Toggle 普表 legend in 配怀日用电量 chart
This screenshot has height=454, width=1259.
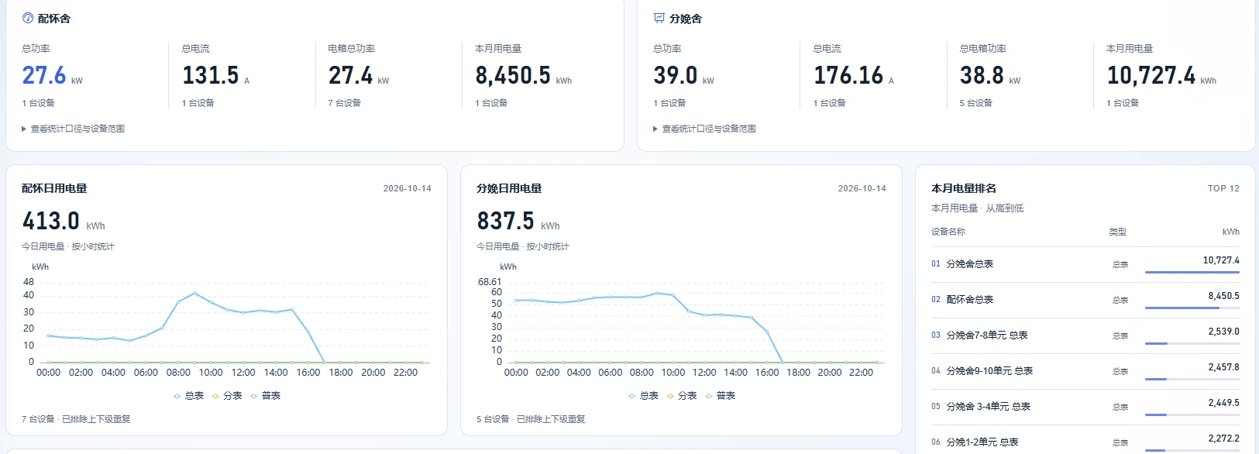pyautogui.click(x=266, y=396)
